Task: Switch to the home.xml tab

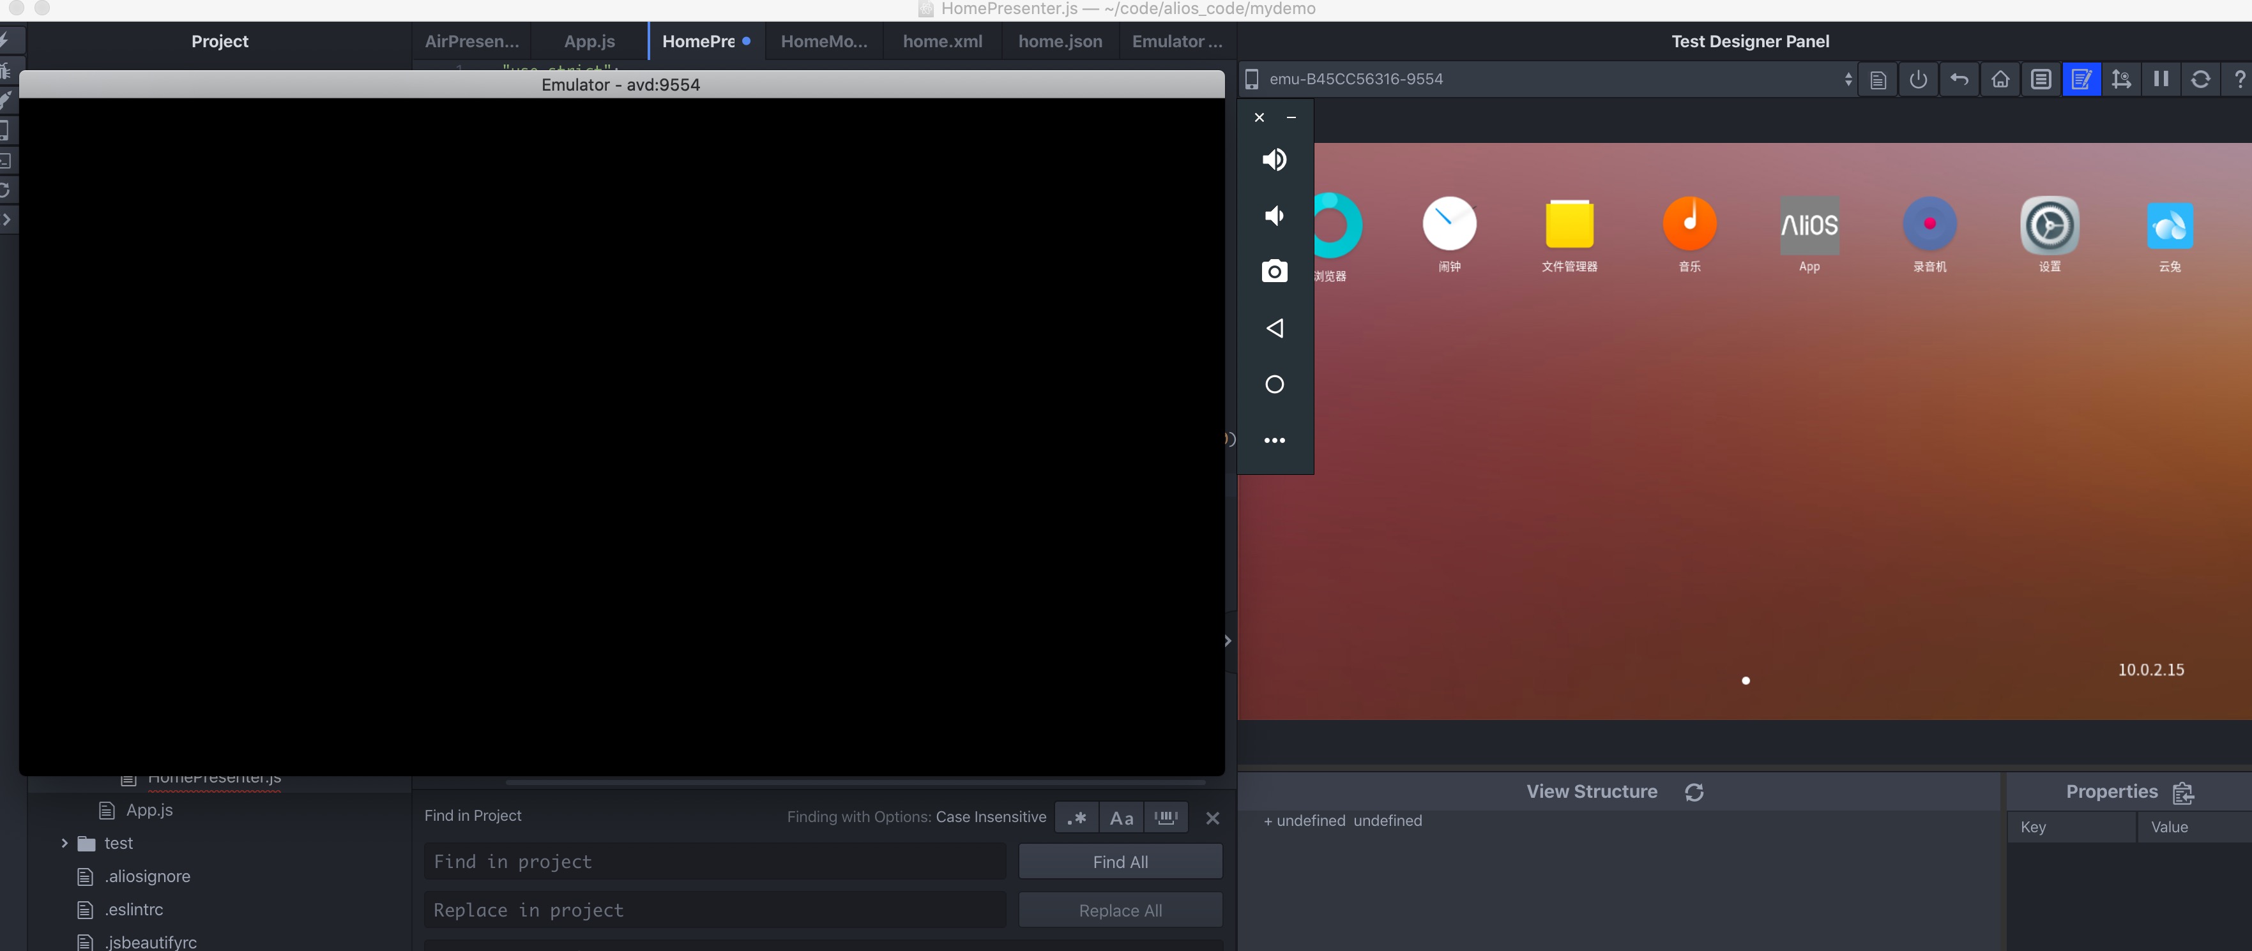Action: pyautogui.click(x=943, y=42)
